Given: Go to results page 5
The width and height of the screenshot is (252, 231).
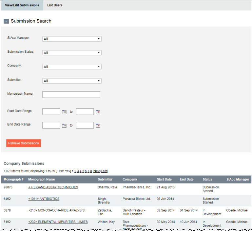Looking at the screenshot, I should coord(83,171).
